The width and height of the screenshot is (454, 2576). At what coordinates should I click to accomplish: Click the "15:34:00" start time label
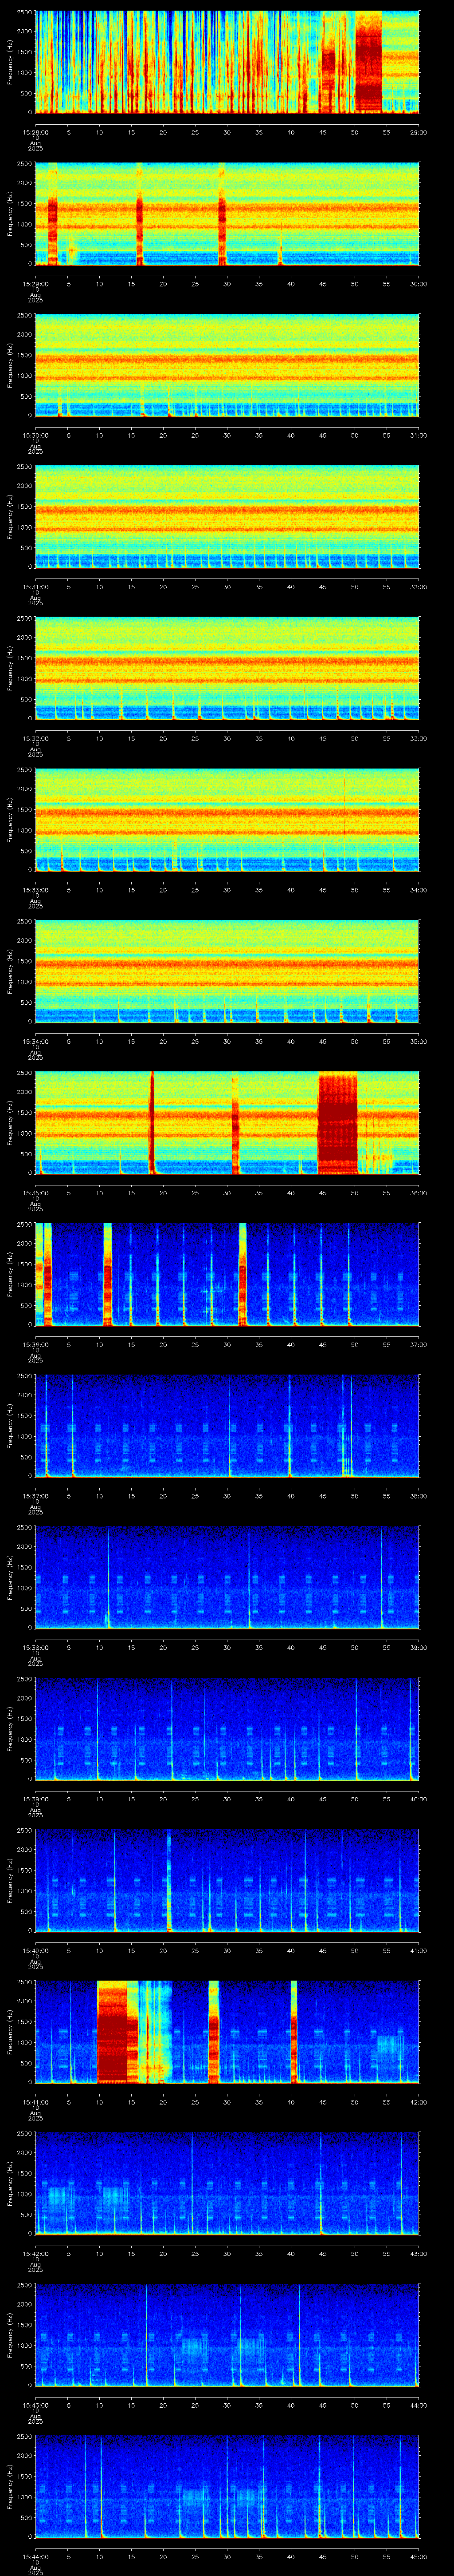[x=36, y=1041]
